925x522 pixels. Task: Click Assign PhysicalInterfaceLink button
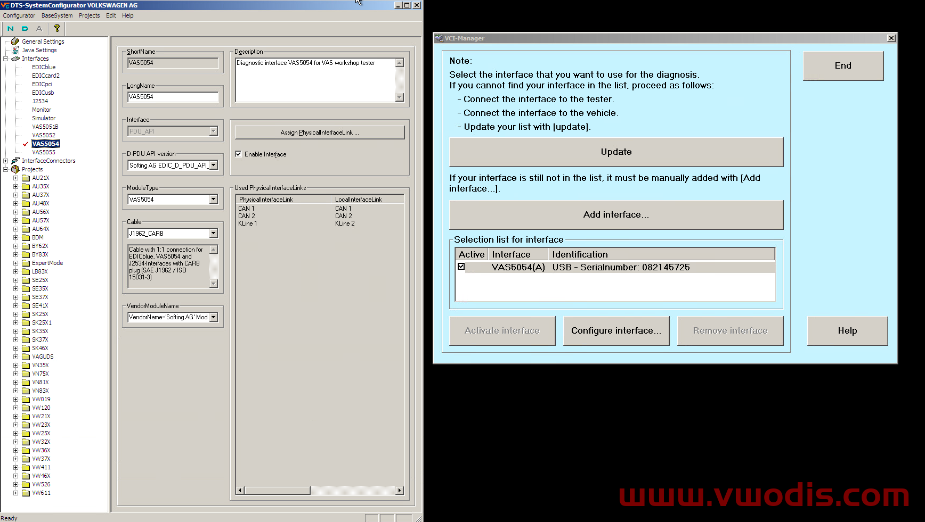coord(319,132)
